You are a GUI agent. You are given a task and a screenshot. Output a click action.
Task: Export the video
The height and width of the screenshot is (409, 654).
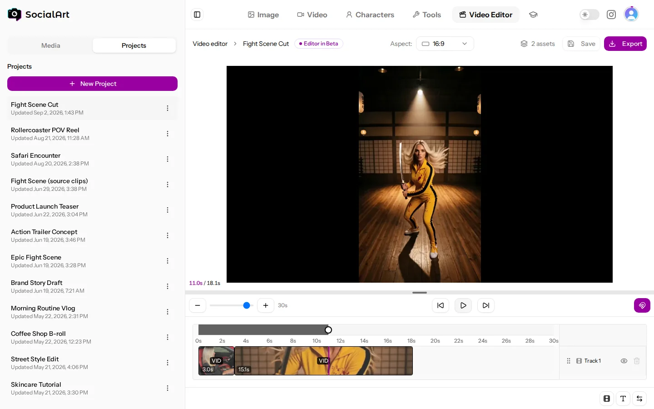pyautogui.click(x=625, y=44)
